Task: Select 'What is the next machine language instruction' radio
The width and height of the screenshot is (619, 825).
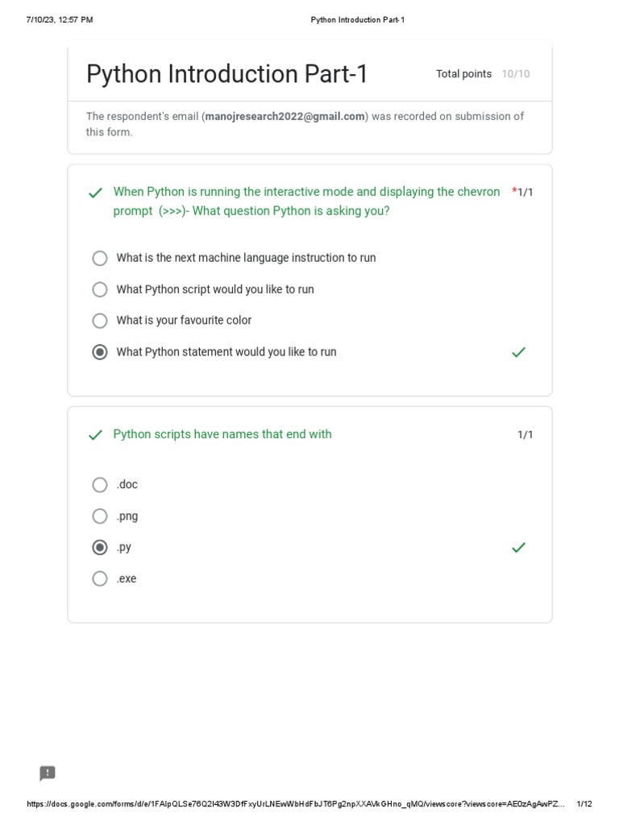Action: (x=100, y=258)
